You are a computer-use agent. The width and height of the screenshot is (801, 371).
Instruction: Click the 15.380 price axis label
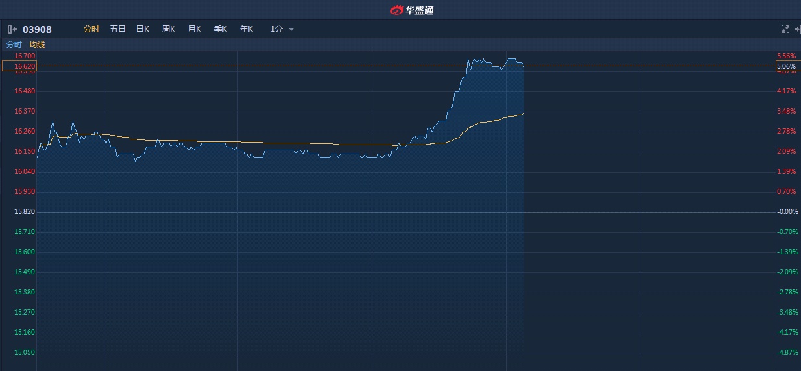point(25,293)
